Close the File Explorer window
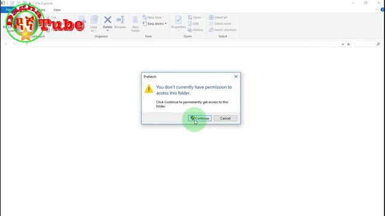Viewport: 385px width, 216px height. [x=378, y=3]
